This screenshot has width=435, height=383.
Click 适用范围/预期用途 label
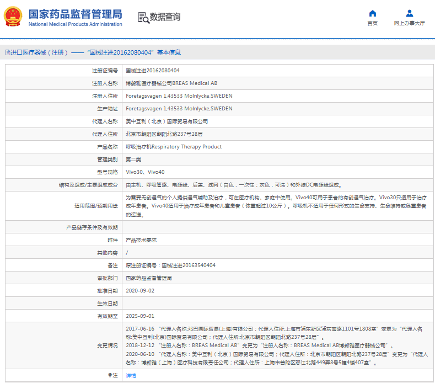[96, 206]
